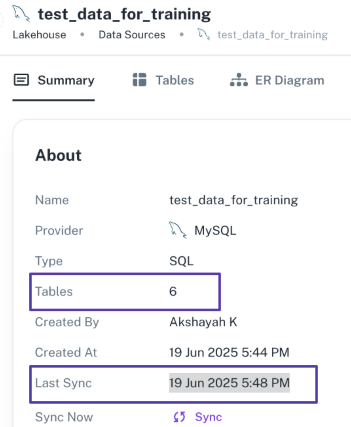Click the creator name Akshayah K

point(203,322)
